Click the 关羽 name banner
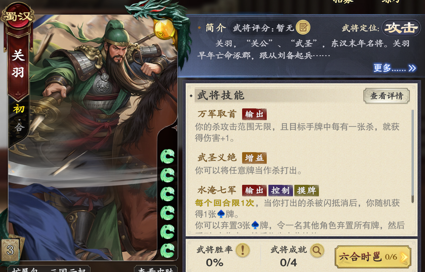 (x=19, y=64)
